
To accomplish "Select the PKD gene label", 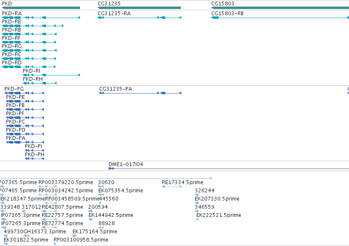I will click(7, 4).
